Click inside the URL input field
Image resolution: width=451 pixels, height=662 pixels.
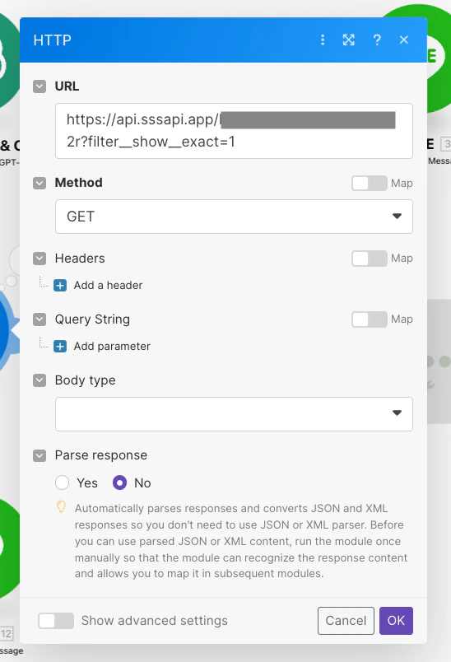tap(234, 131)
